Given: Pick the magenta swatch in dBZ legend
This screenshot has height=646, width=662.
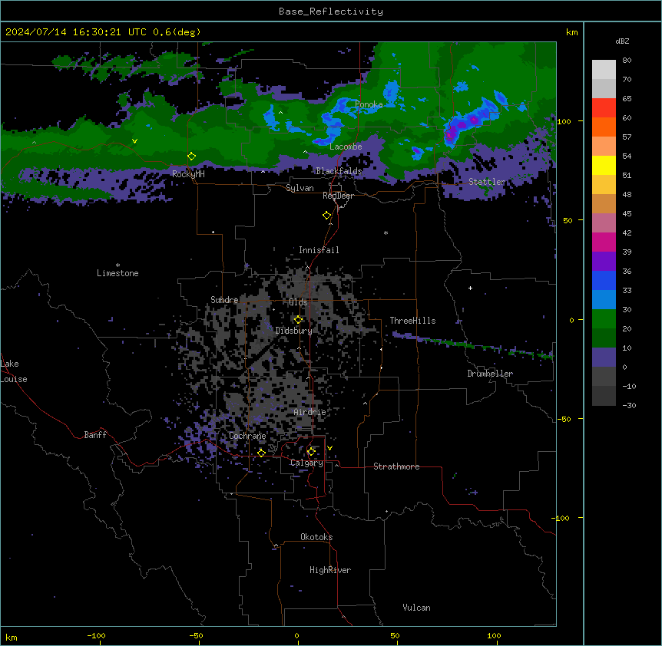Looking at the screenshot, I should click(604, 242).
